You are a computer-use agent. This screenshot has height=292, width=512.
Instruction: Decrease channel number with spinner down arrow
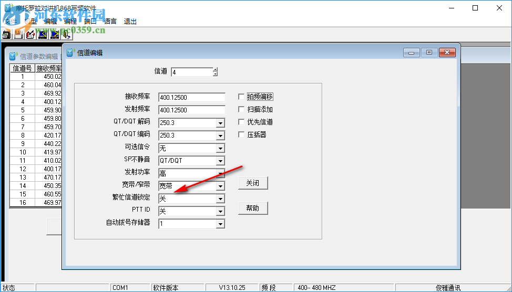[215, 74]
